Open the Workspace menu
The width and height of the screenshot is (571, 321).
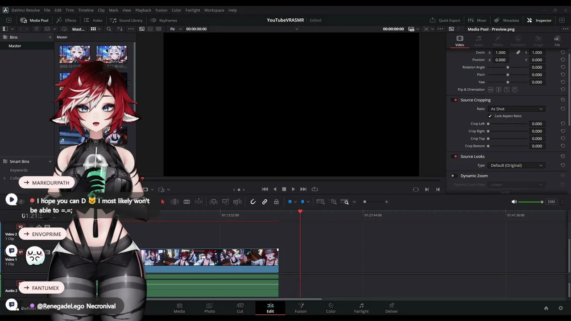[214, 10]
